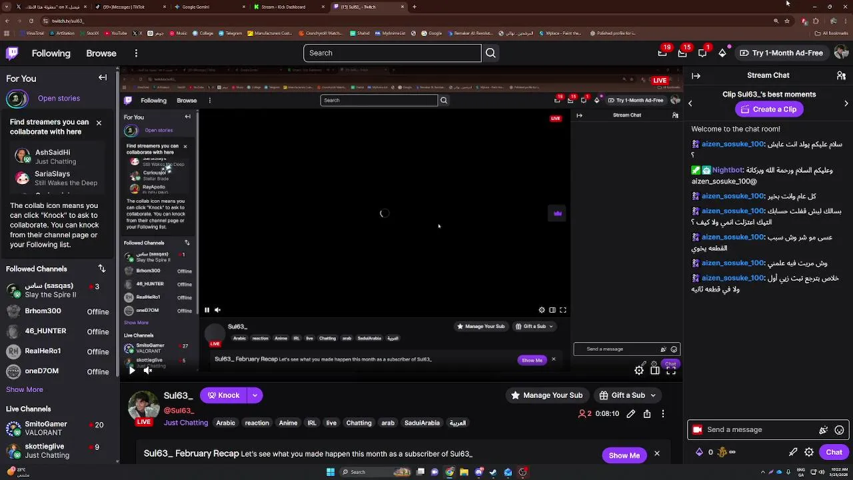Open the Just Chatting category link
Screen dimensions: 853x480
click(x=186, y=423)
